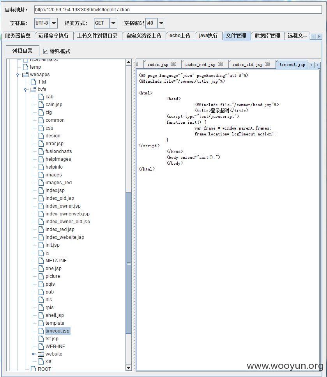Open the 上传文件到根目录 tab
The image size is (327, 377).
[97, 36]
